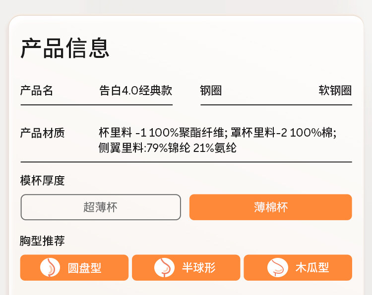The height and width of the screenshot is (295, 372).
Task: Click the 侧翼里料 79%锦纶 21%氨纶 line
Action: pyautogui.click(x=168, y=147)
